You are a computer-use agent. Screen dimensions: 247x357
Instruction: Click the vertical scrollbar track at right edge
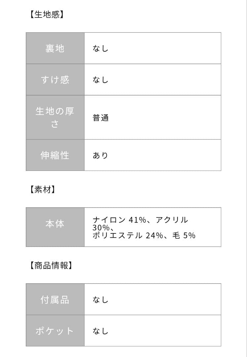tap(247, 178)
